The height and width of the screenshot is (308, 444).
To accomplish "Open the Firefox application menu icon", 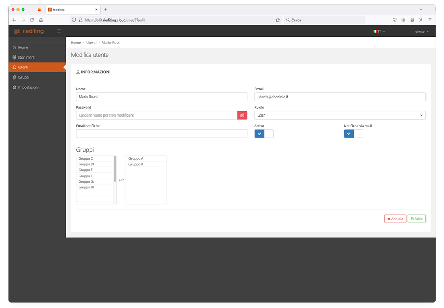I will tap(430, 20).
